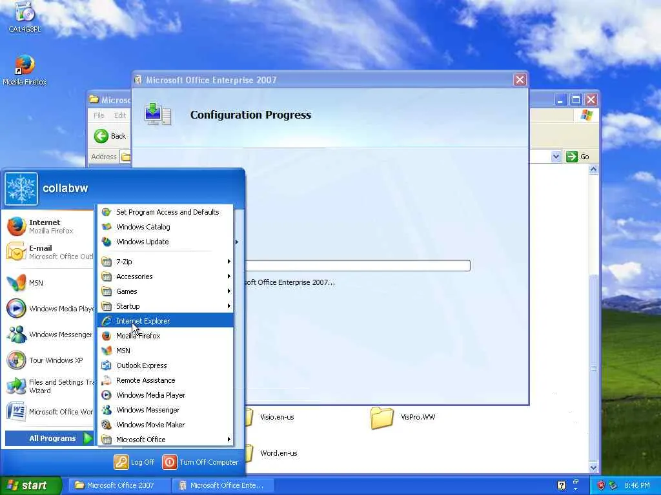The width and height of the screenshot is (661, 495).
Task: Open Files and Settings Transfer Wizard
Action: [50, 386]
